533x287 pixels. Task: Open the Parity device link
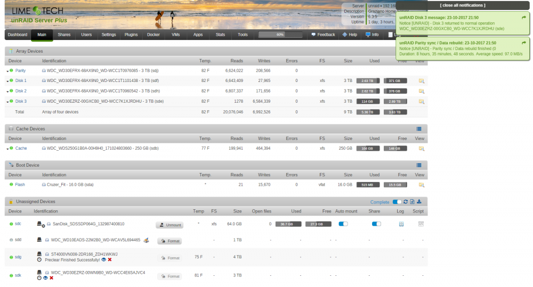click(x=20, y=71)
